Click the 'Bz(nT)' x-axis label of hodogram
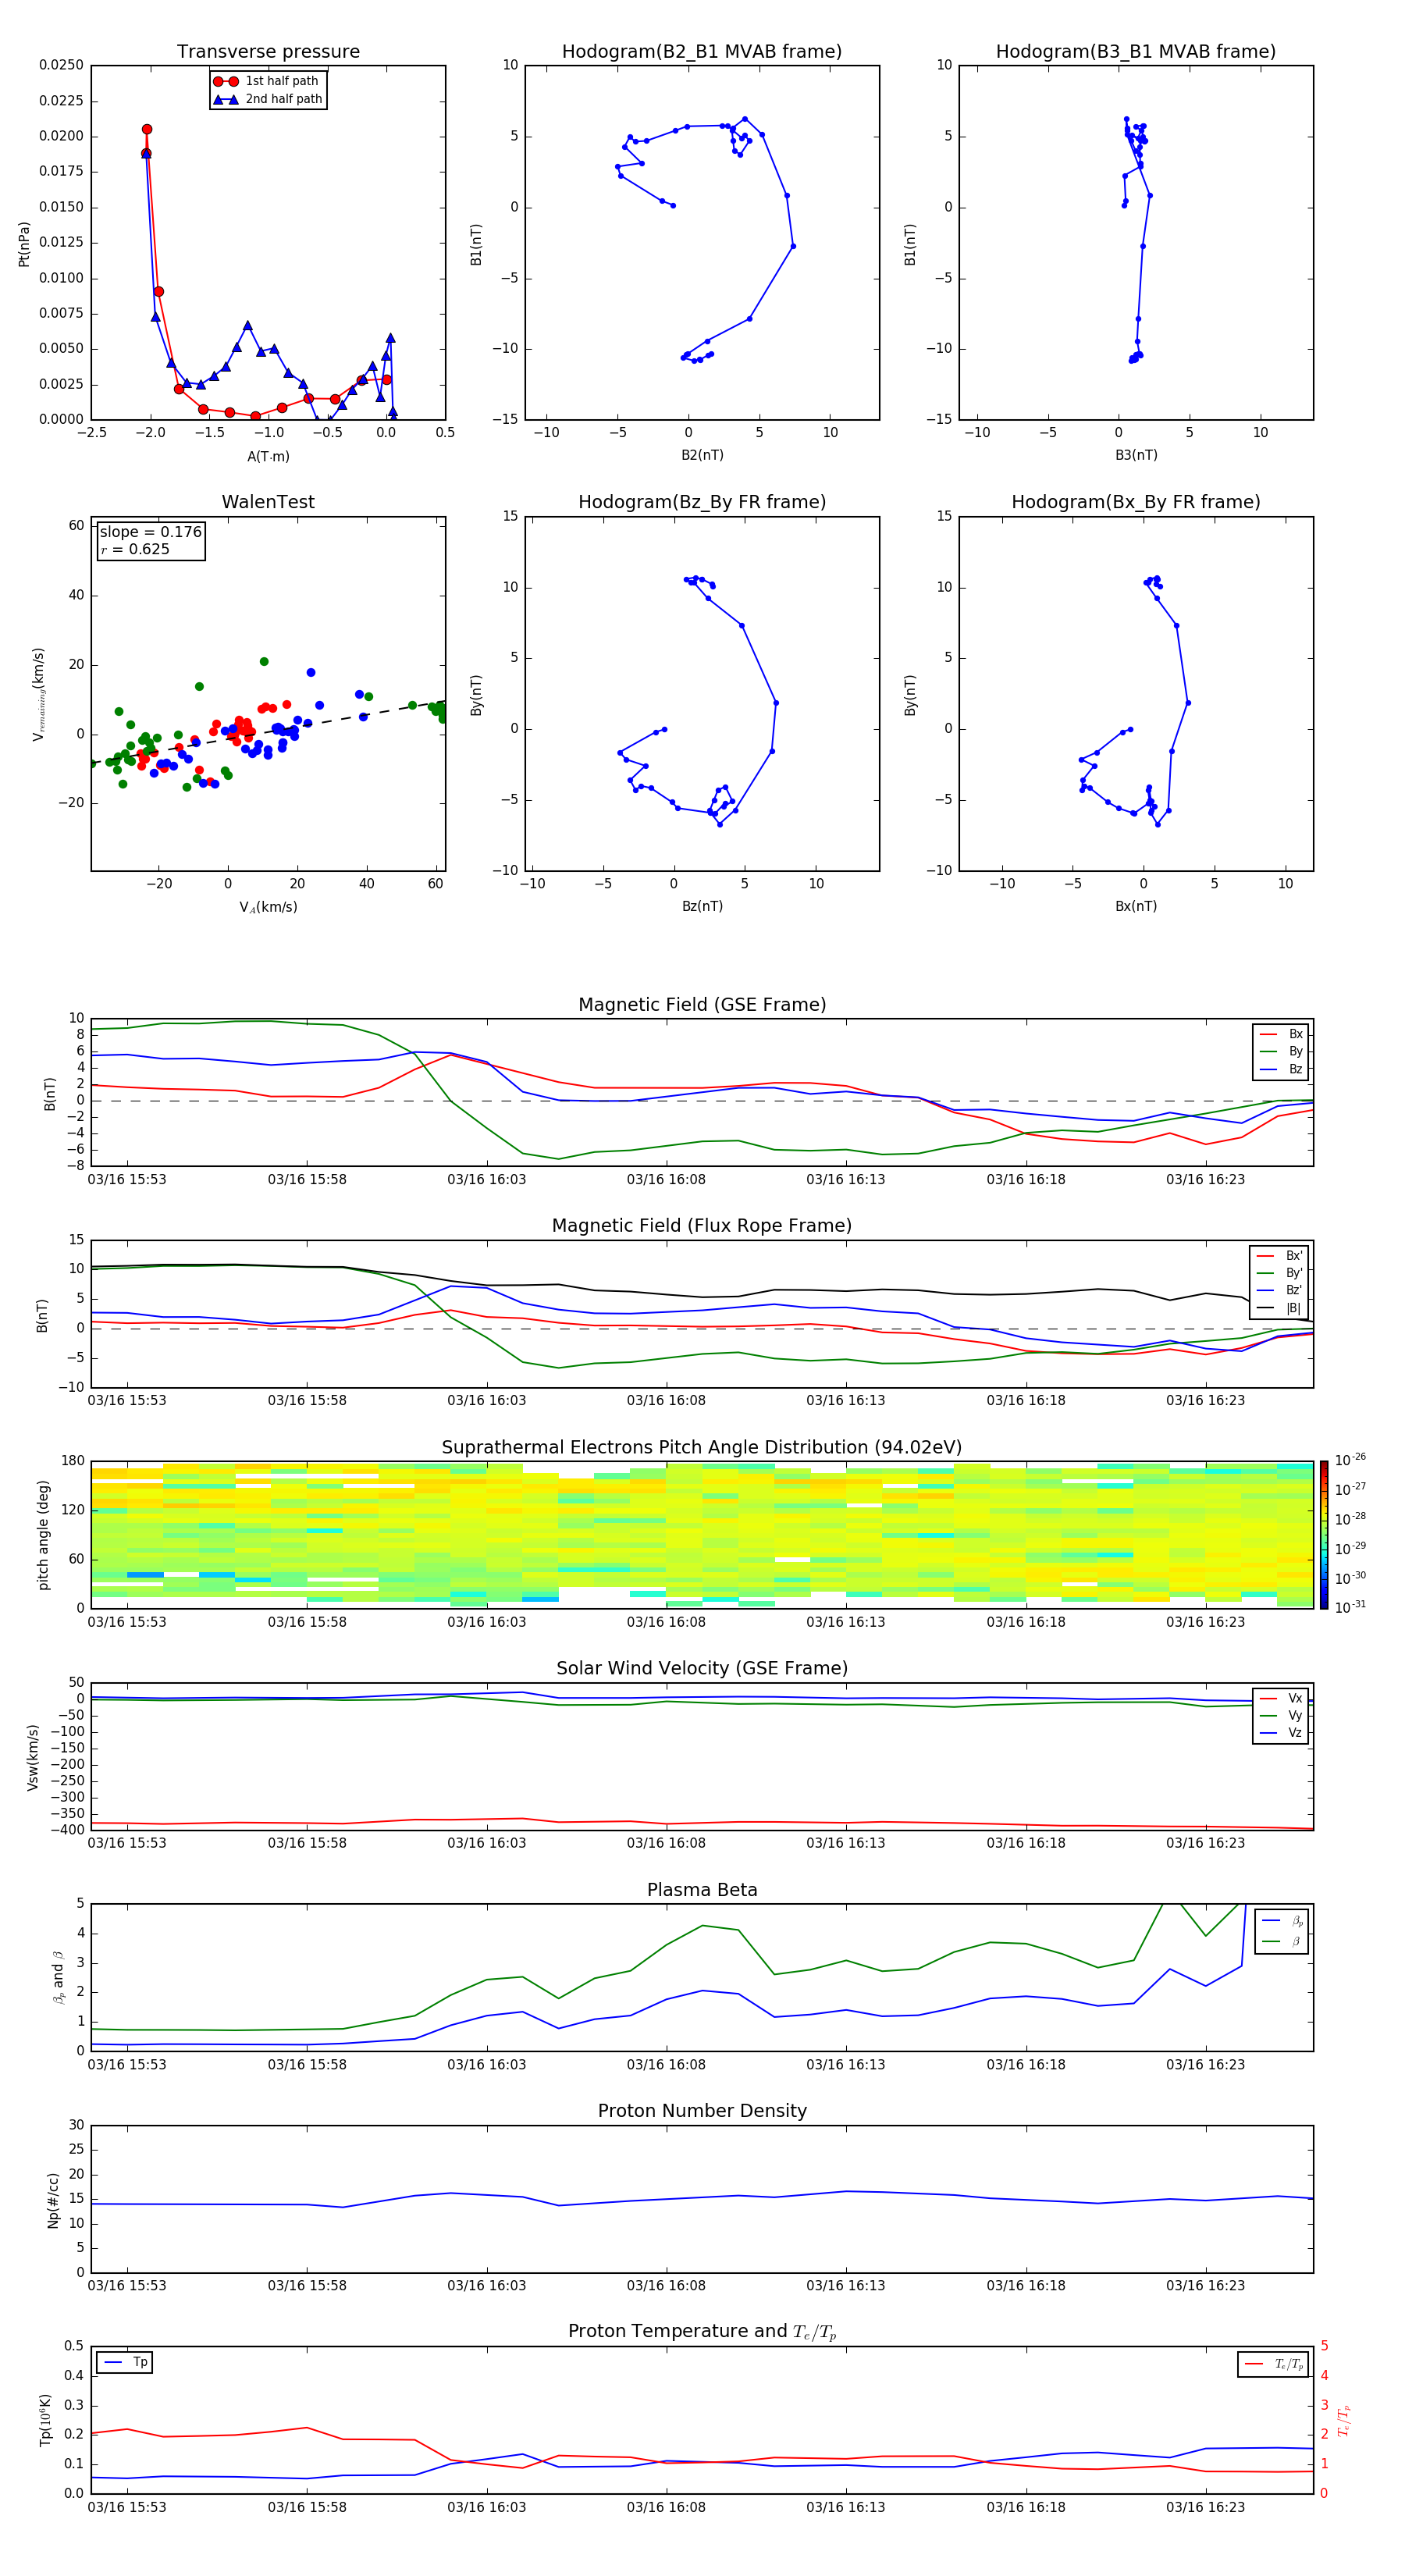The height and width of the screenshot is (2576, 1405). point(702,906)
